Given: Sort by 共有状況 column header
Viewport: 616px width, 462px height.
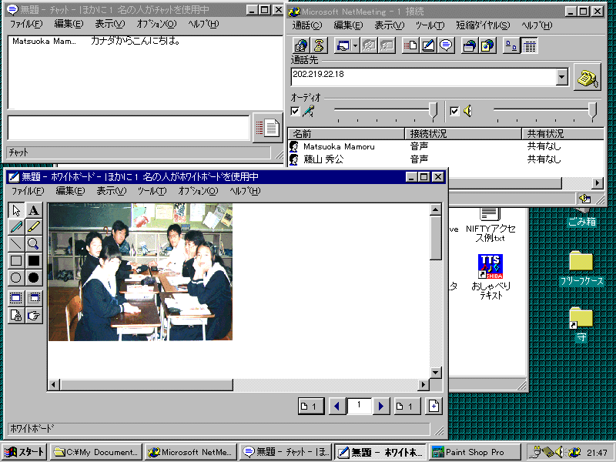Looking at the screenshot, I should pyautogui.click(x=563, y=133).
